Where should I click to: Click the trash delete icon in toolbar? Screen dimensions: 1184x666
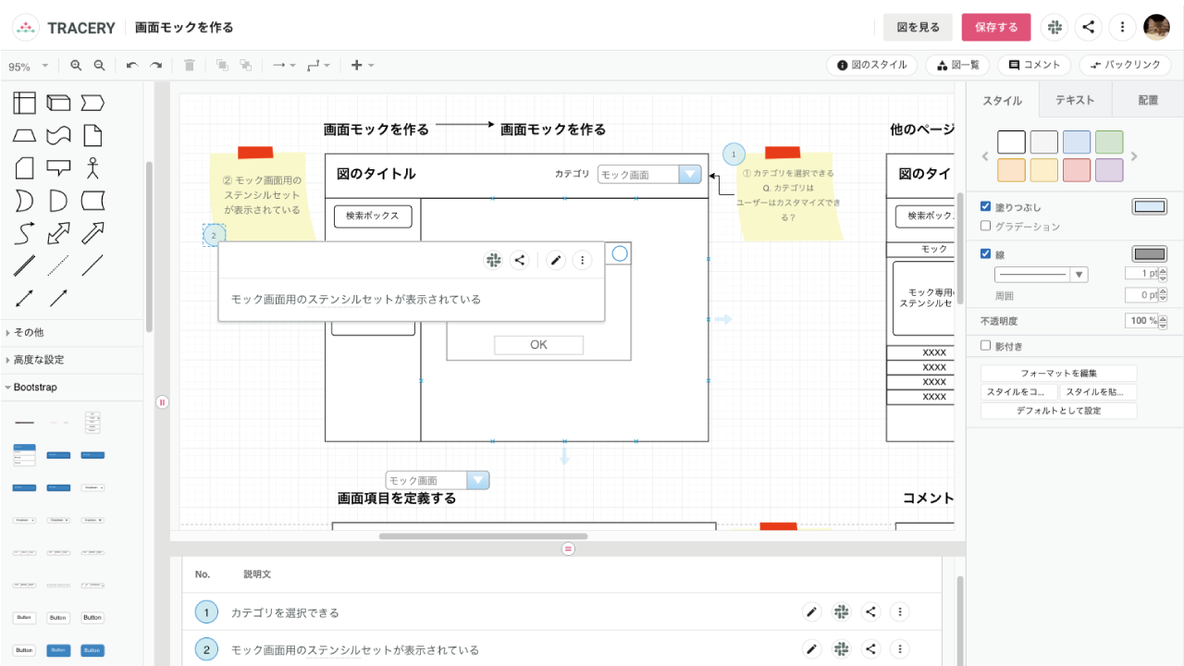190,66
